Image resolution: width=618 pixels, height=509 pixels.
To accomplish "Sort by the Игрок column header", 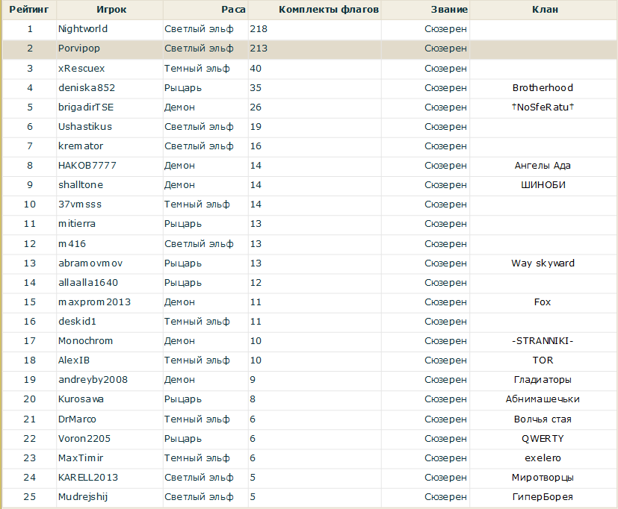I will [111, 10].
